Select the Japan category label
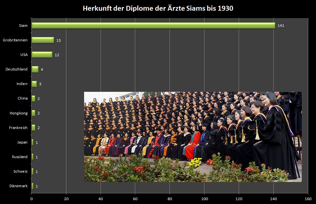Screen dimensions: 316x204 point(22,142)
